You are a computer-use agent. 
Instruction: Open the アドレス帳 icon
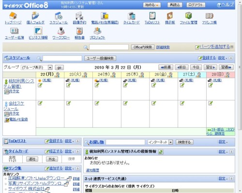coord(210,16)
